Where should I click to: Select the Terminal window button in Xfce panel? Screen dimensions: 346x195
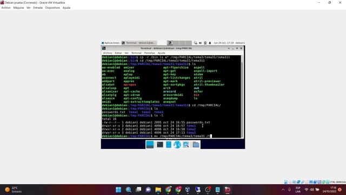[139, 43]
